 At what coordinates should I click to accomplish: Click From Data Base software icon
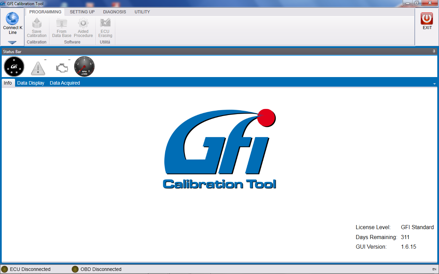point(62,23)
